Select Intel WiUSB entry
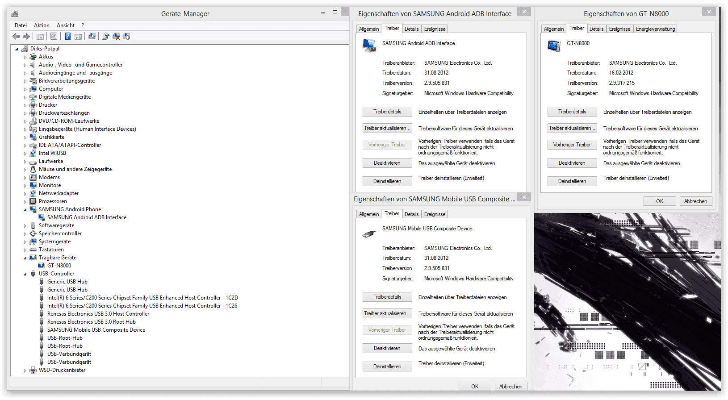 point(52,153)
